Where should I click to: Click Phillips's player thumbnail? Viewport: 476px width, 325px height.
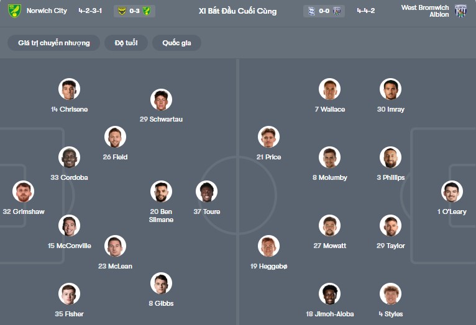coord(390,158)
